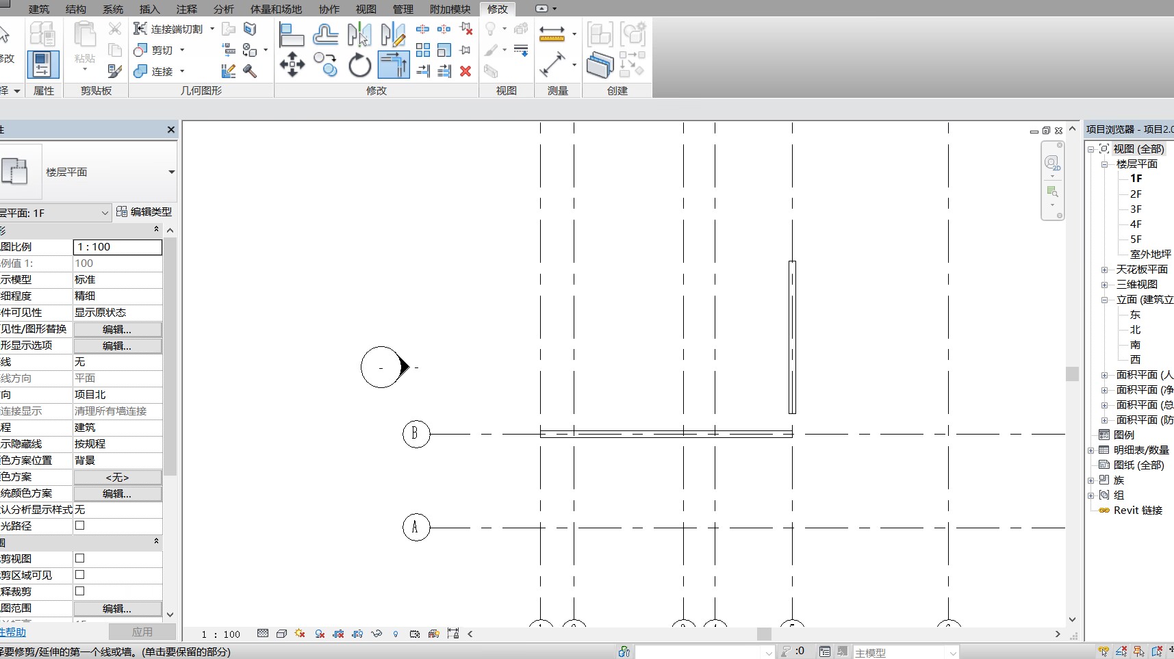This screenshot has width=1174, height=659.
Task: Expand the 天花板平面 tree node
Action: coord(1104,270)
